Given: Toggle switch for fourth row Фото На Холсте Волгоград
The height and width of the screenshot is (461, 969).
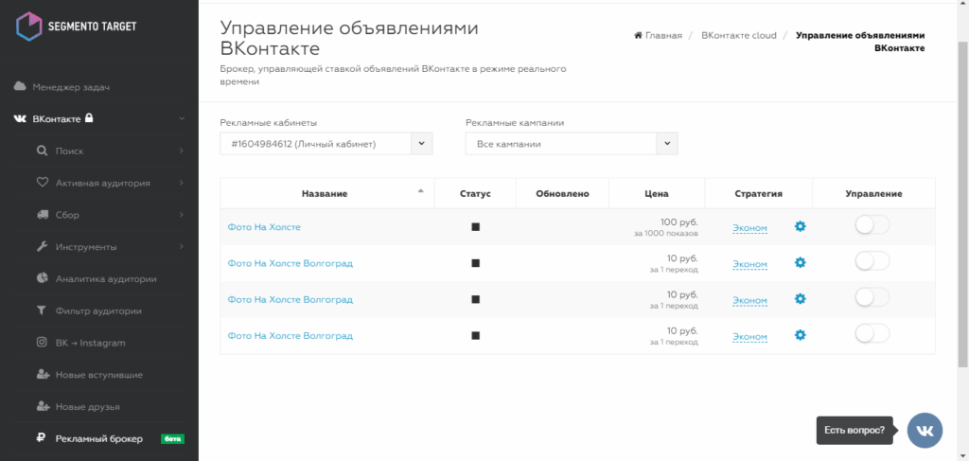Looking at the screenshot, I should [x=872, y=334].
